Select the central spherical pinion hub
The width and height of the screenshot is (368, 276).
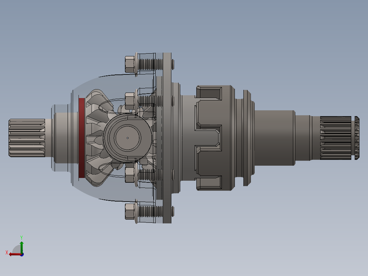pos(127,138)
